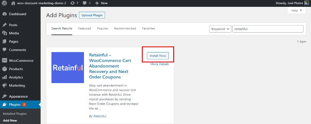
Task: Click the Comments icon in sidebar
Action: pos(5,50)
